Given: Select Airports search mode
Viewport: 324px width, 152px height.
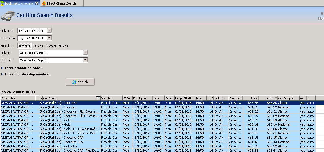Looking at the screenshot, I should 24,46.
